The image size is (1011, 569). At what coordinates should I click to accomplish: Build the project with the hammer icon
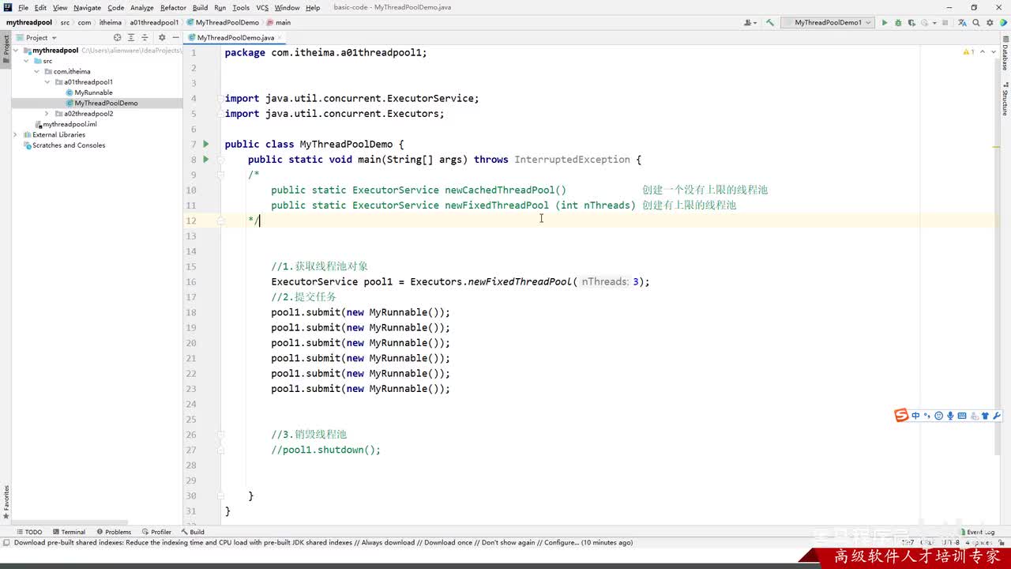[770, 23]
